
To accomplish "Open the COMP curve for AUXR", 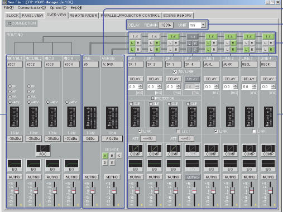I will point(230,150).
